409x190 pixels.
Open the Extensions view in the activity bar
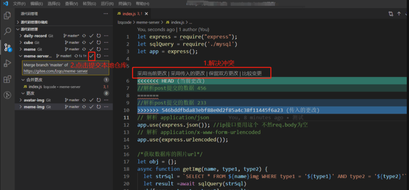7,79
